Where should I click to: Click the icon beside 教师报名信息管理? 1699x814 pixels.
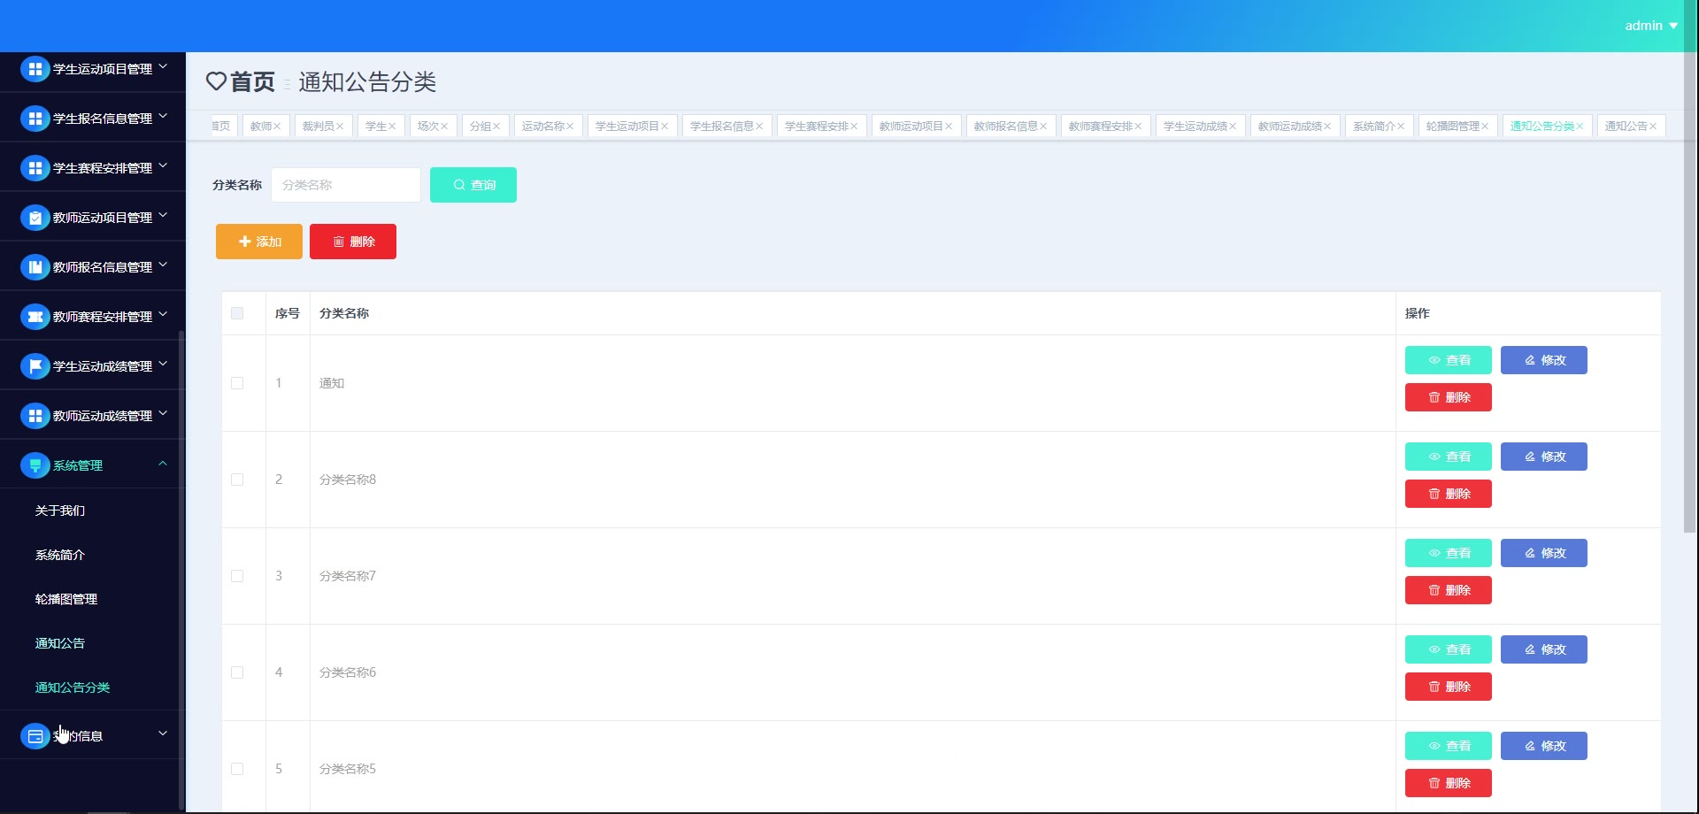click(35, 267)
